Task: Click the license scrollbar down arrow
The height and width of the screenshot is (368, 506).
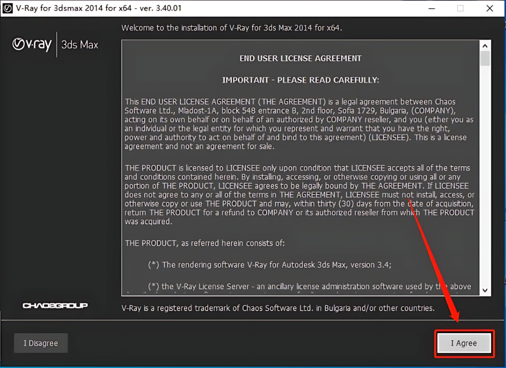Action: click(485, 290)
